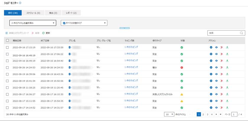Switch to the 移行 (38) tab

[x=13, y=13]
